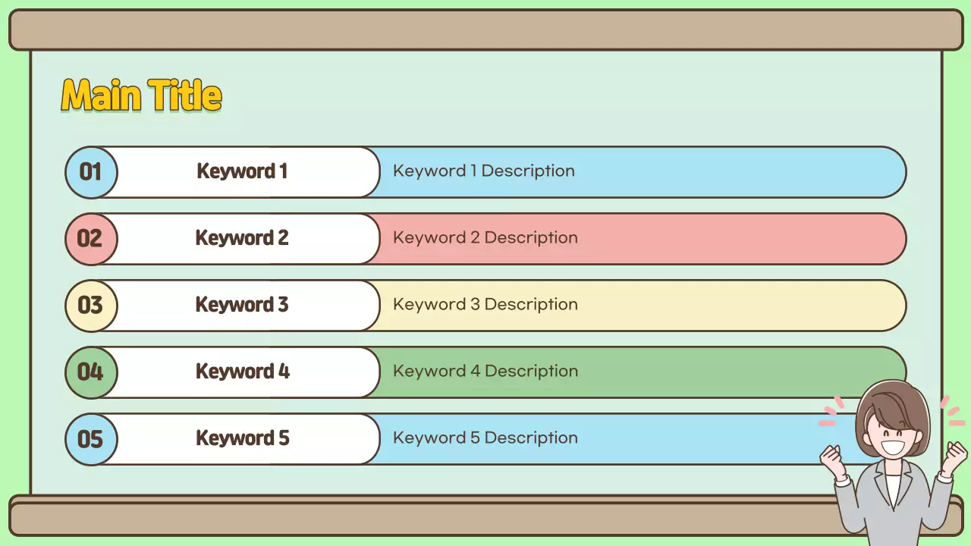Select the green 04 number circle
The image size is (971, 546).
click(90, 372)
